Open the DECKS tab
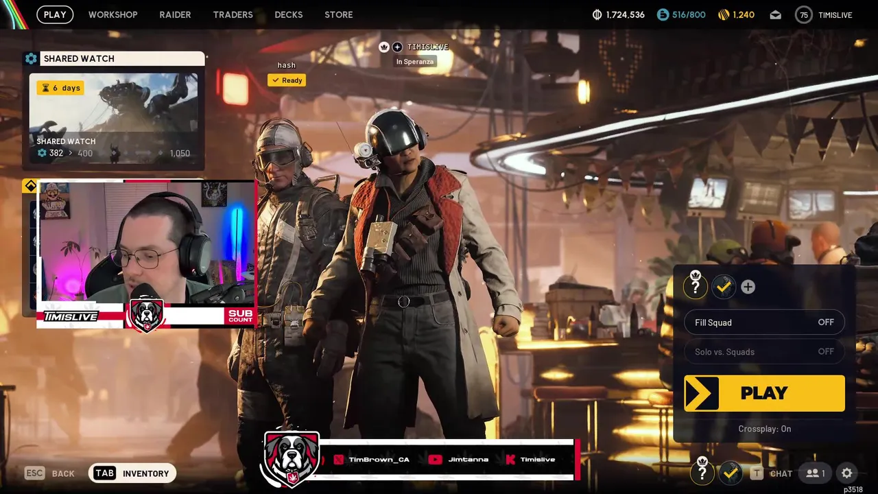 tap(288, 14)
